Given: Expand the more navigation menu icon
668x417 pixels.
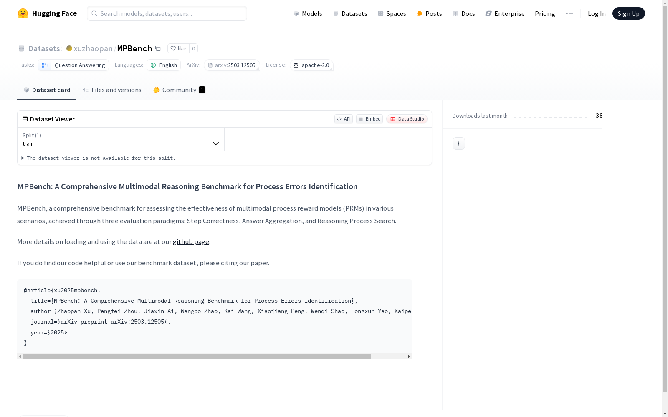Looking at the screenshot, I should click(x=569, y=13).
